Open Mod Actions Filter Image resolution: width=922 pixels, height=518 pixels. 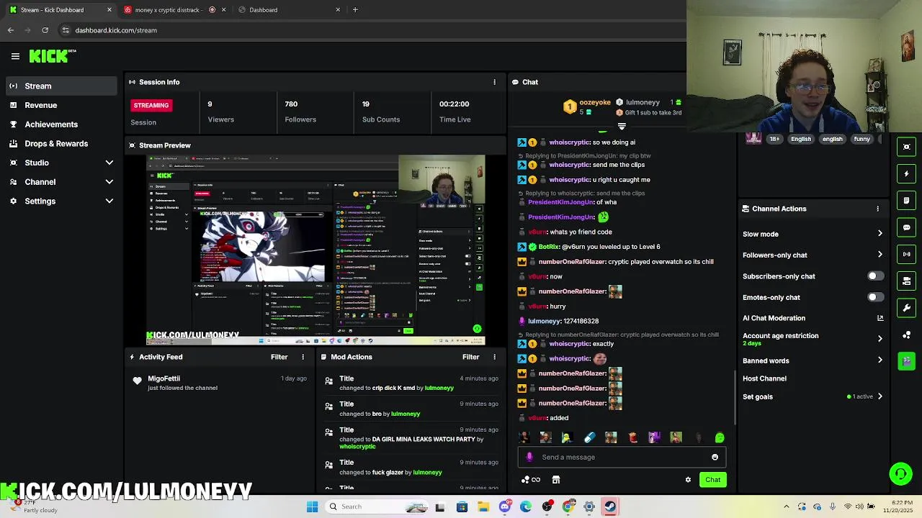point(471,357)
